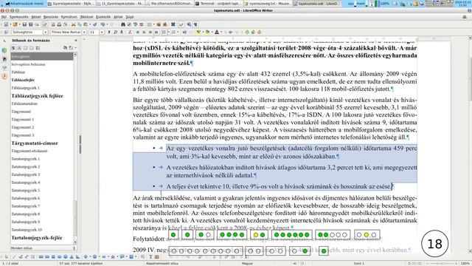Open the font name dropdown (Times New Roman)
Screen dimensions: 472x266
click(84, 32)
